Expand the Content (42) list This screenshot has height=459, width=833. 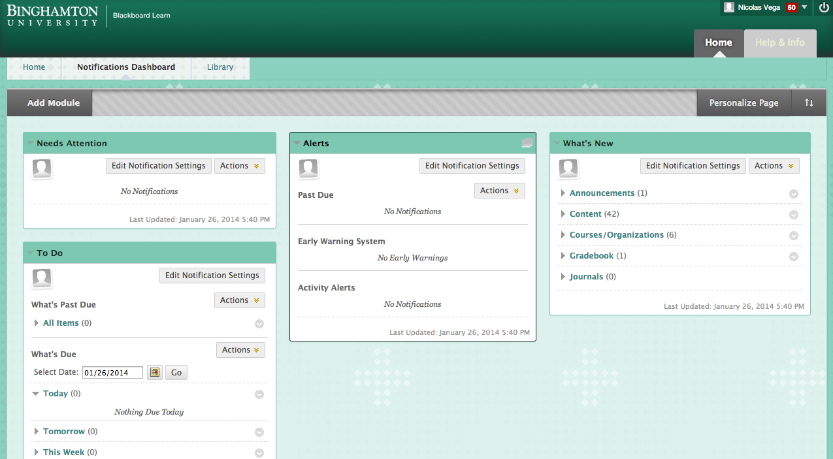(x=563, y=214)
